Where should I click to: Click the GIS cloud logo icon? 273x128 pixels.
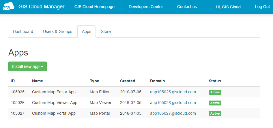tap(8, 6)
